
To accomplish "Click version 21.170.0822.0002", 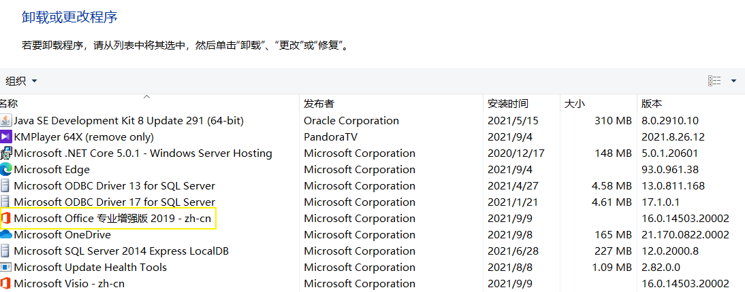I will 685,235.
